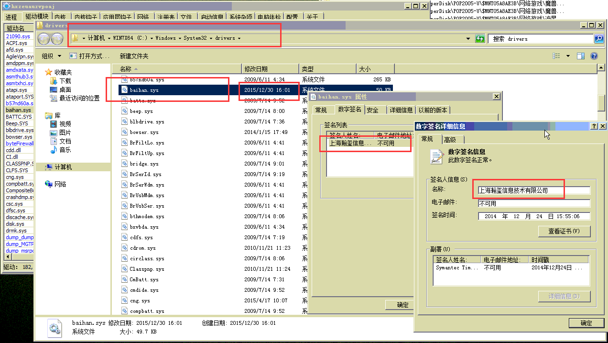Image resolution: width=608 pixels, height=343 pixels.
Task: Refresh the drivers folder via green refresh icon
Action: pos(480,39)
